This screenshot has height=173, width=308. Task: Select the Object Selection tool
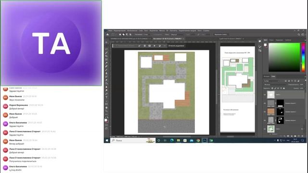106,52
